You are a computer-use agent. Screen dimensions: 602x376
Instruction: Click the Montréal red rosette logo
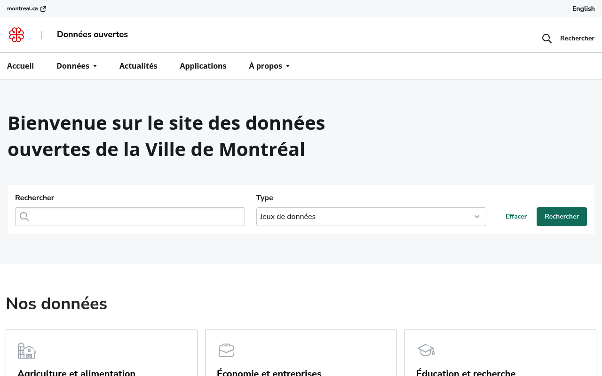(x=16, y=35)
